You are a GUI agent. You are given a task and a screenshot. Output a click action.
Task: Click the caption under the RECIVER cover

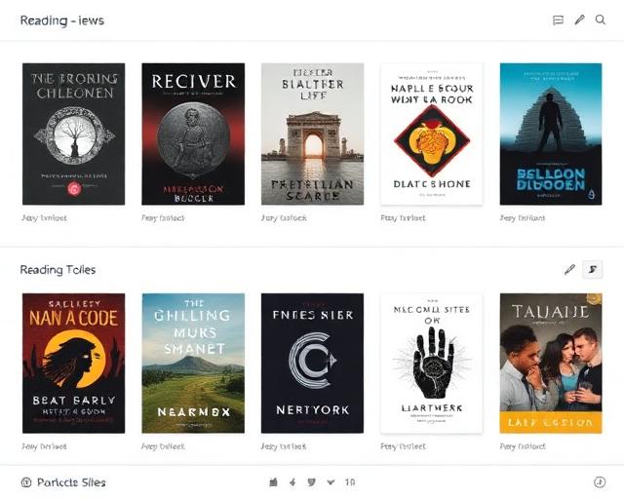pos(163,217)
